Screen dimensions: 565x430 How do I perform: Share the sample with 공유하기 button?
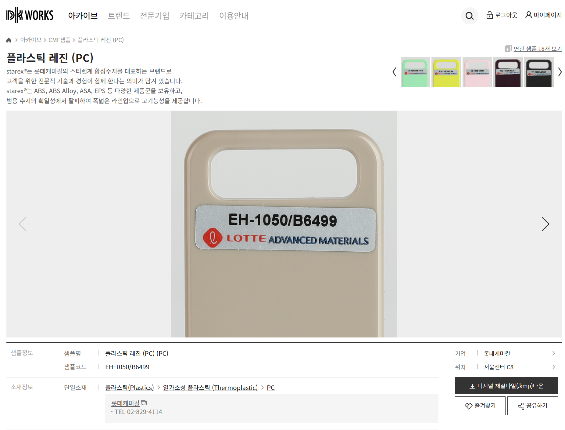[532, 406]
